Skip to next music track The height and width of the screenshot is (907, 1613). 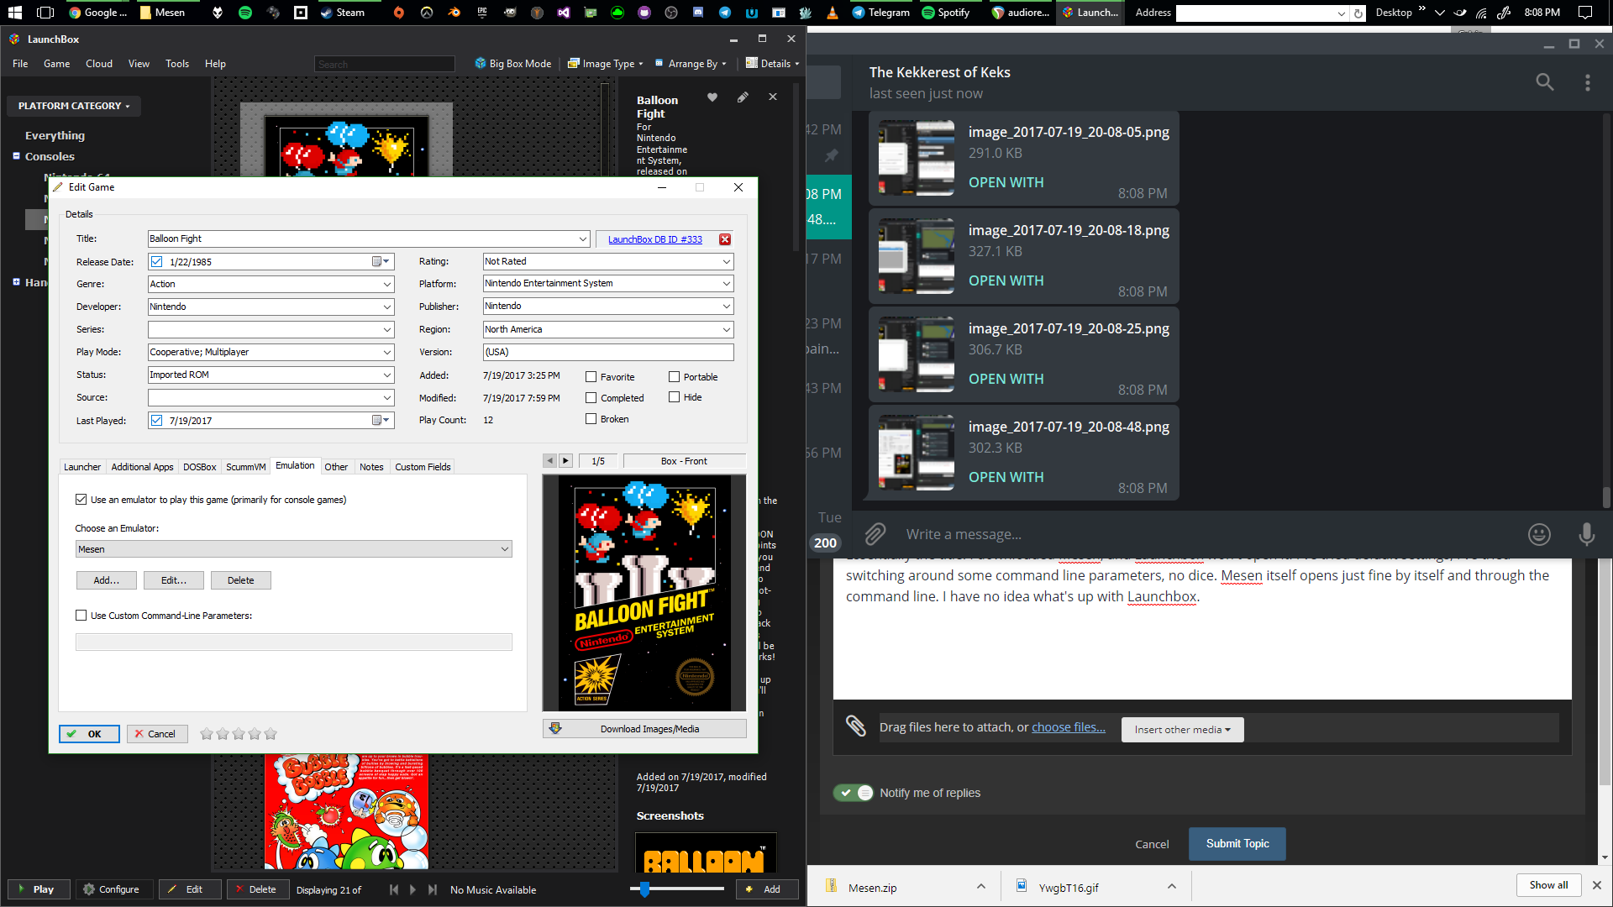[x=432, y=889]
